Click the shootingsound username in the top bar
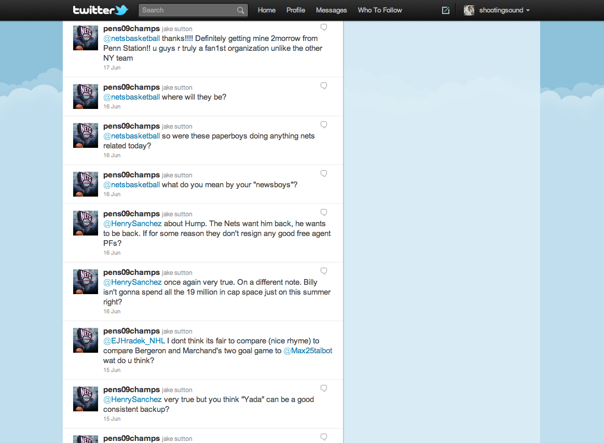Screen dimensions: 604x443 [x=501, y=10]
